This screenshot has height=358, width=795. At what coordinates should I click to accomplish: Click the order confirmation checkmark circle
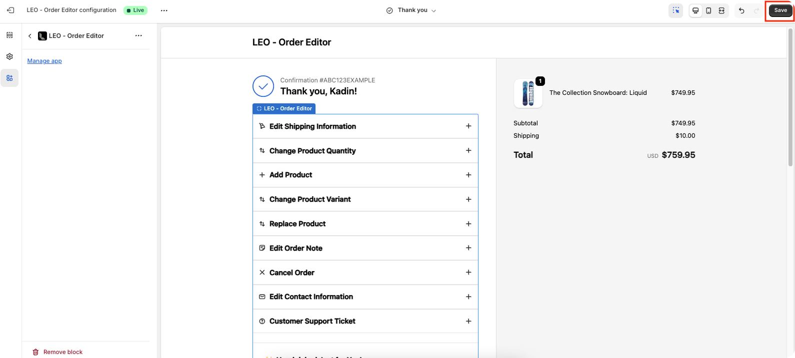(x=263, y=86)
